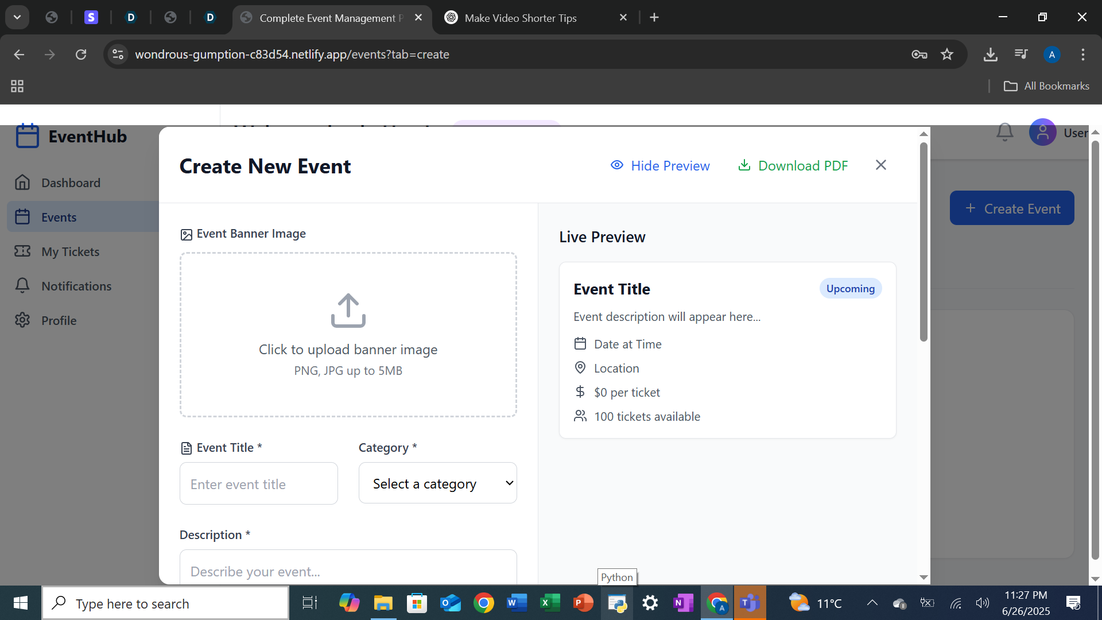Open File Explorer from the taskbar

coord(383,603)
